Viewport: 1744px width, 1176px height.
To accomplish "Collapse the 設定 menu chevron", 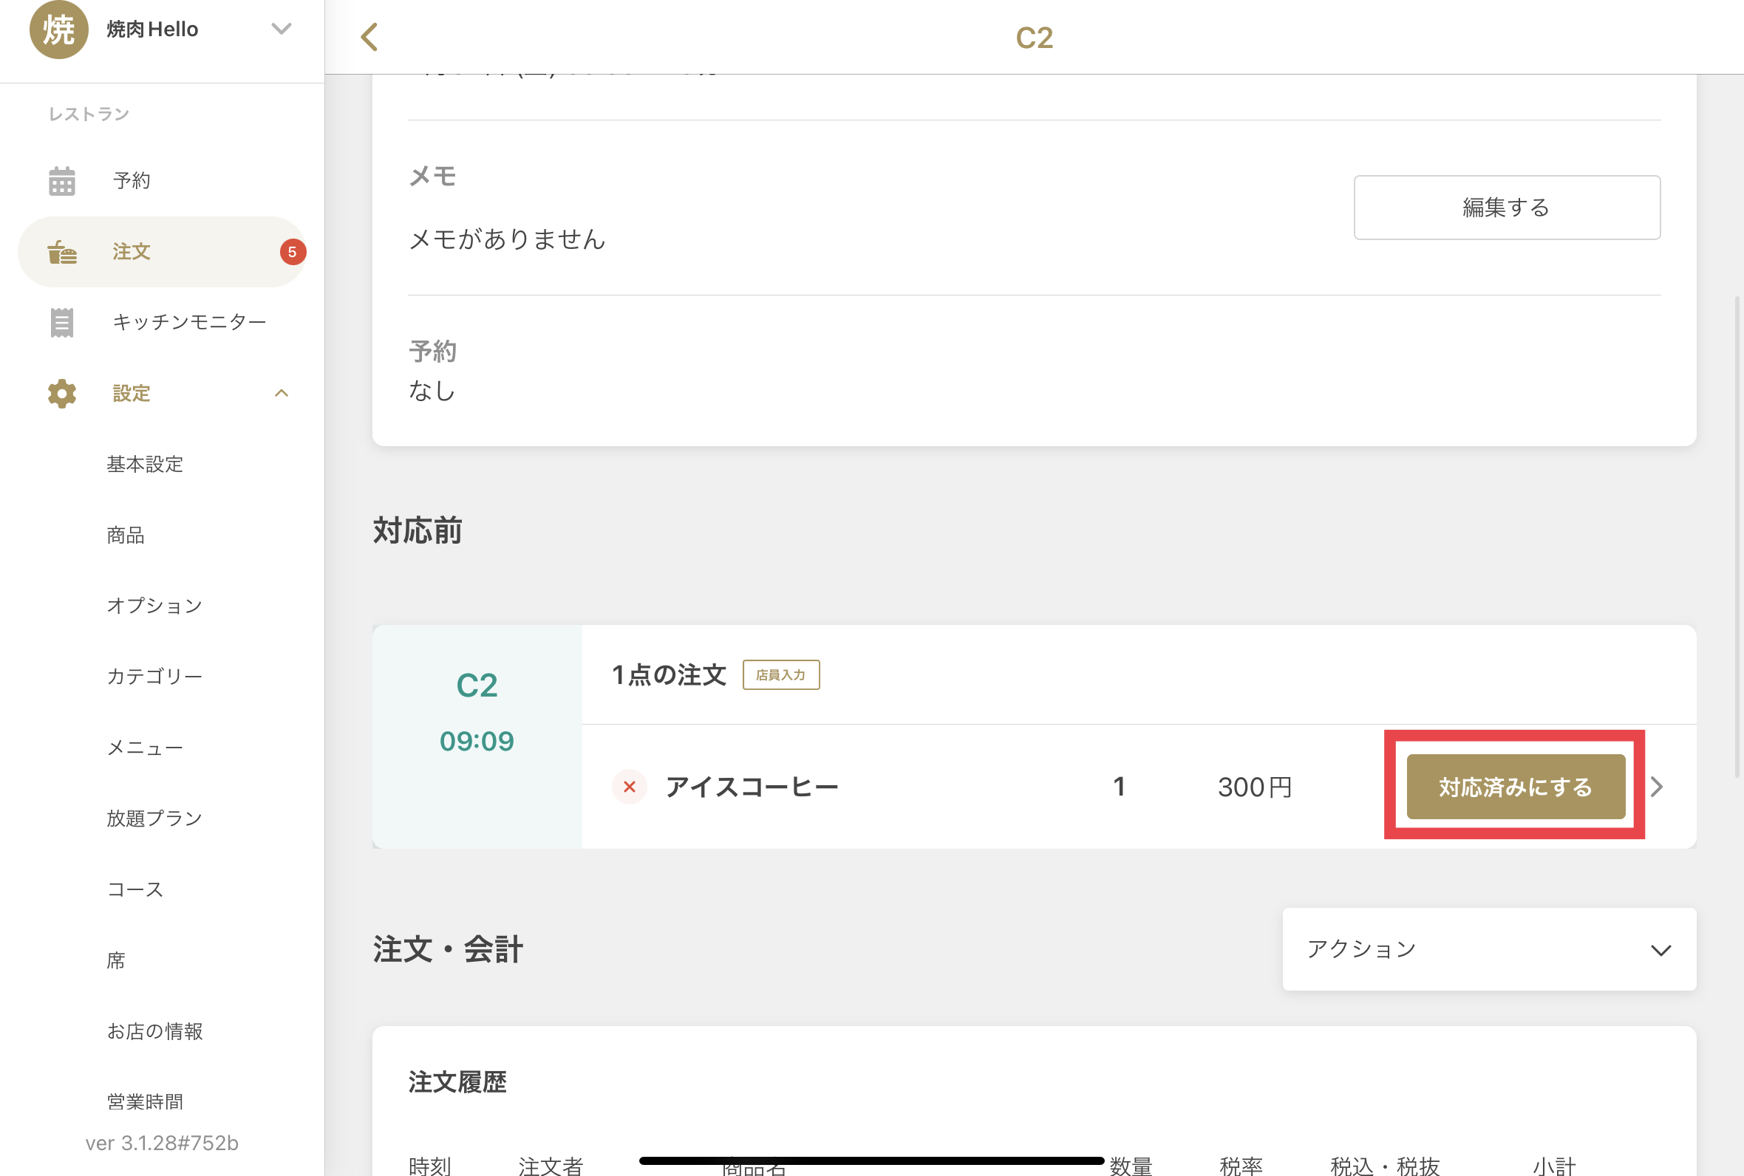I will (282, 393).
